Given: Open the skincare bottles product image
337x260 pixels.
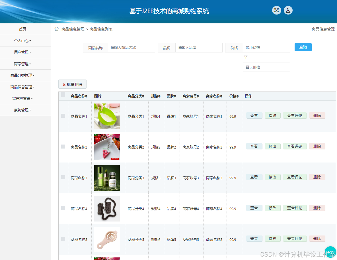Looking at the screenshot, I should (107, 178).
